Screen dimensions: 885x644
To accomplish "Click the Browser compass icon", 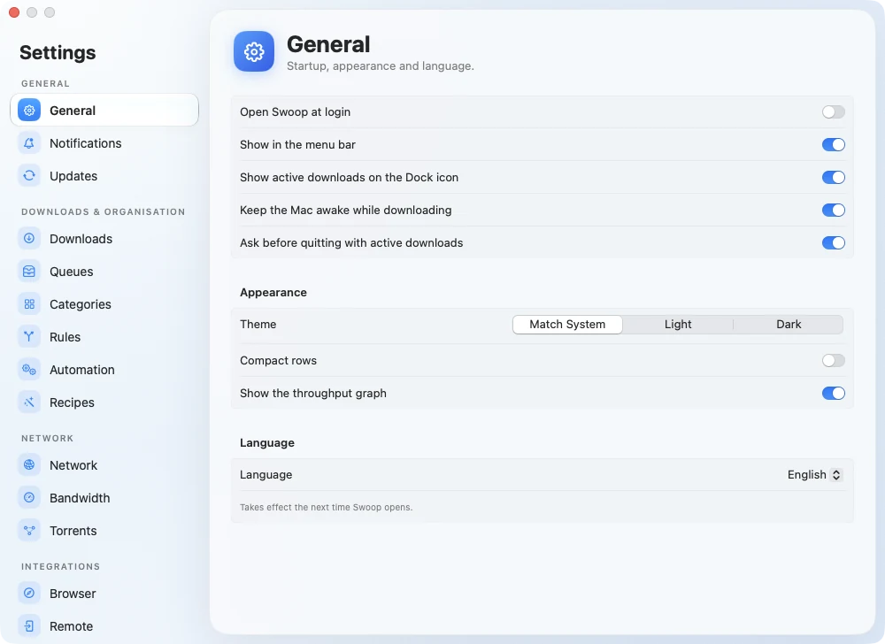I will pos(29,594).
